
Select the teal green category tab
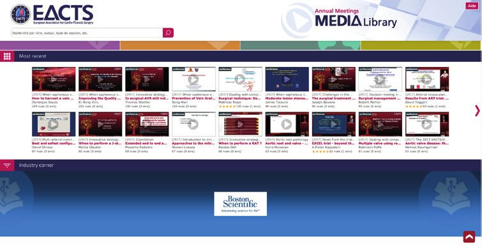click(x=300, y=45)
